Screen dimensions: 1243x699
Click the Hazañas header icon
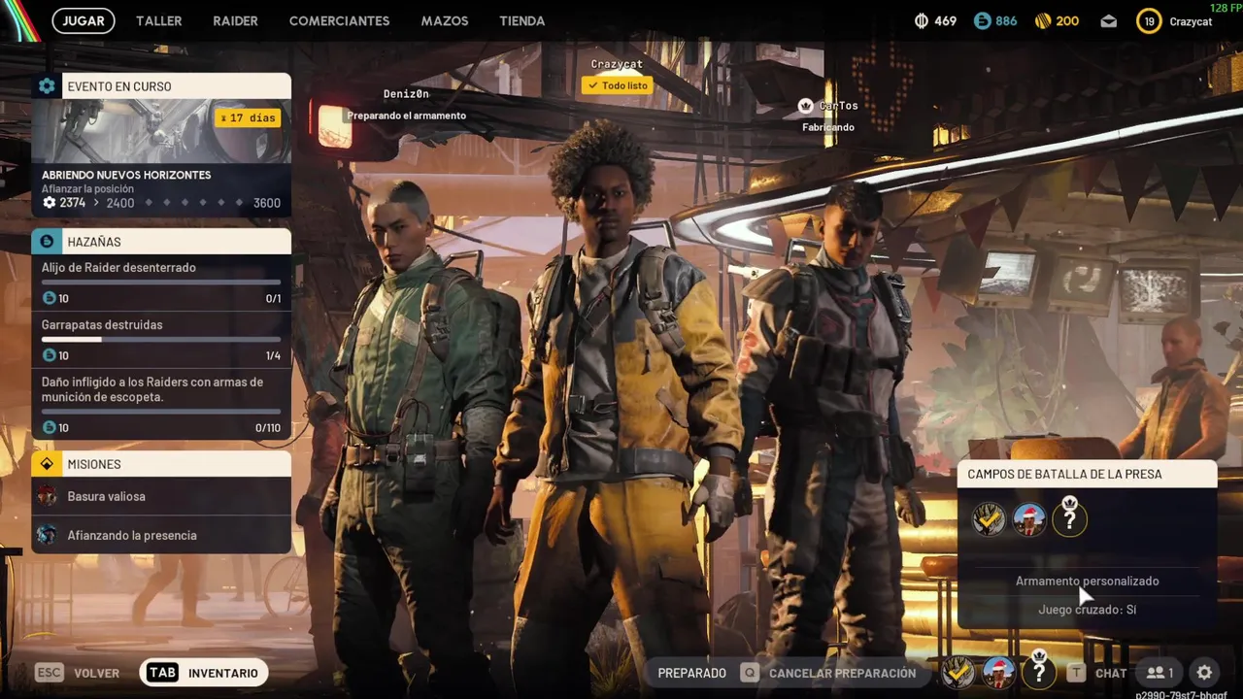[x=47, y=242]
